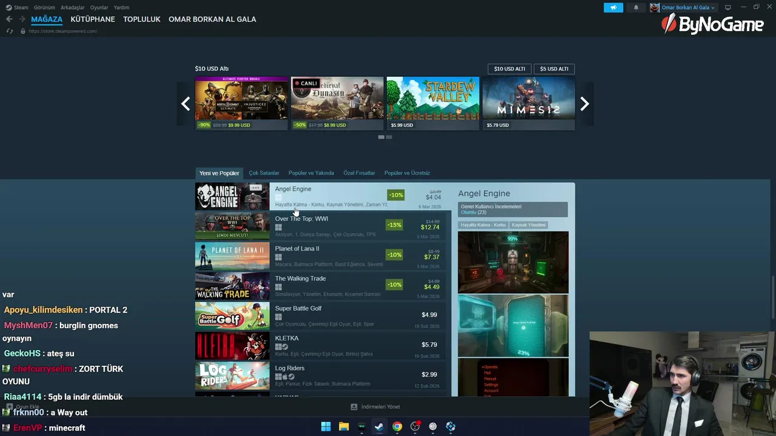Click İndirmeleri Yönet link
The width and height of the screenshot is (776, 436).
coord(380,407)
